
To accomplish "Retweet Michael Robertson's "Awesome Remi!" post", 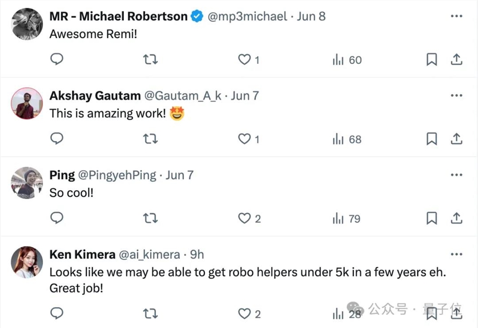I will tap(151, 59).
